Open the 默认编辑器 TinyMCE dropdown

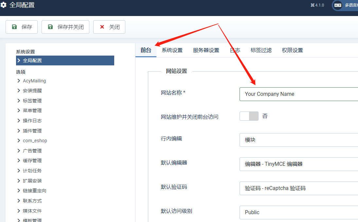point(298,164)
